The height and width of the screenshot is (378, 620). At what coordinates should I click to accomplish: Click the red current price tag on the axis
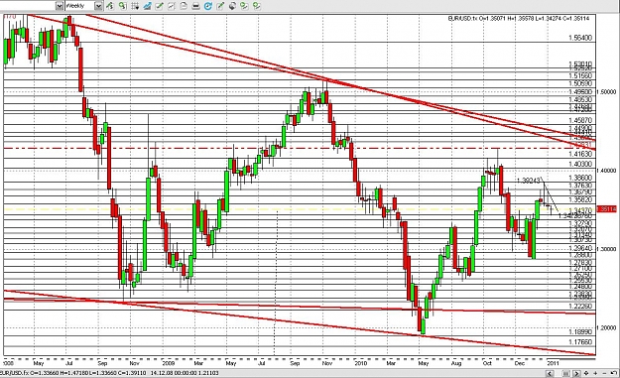point(606,208)
